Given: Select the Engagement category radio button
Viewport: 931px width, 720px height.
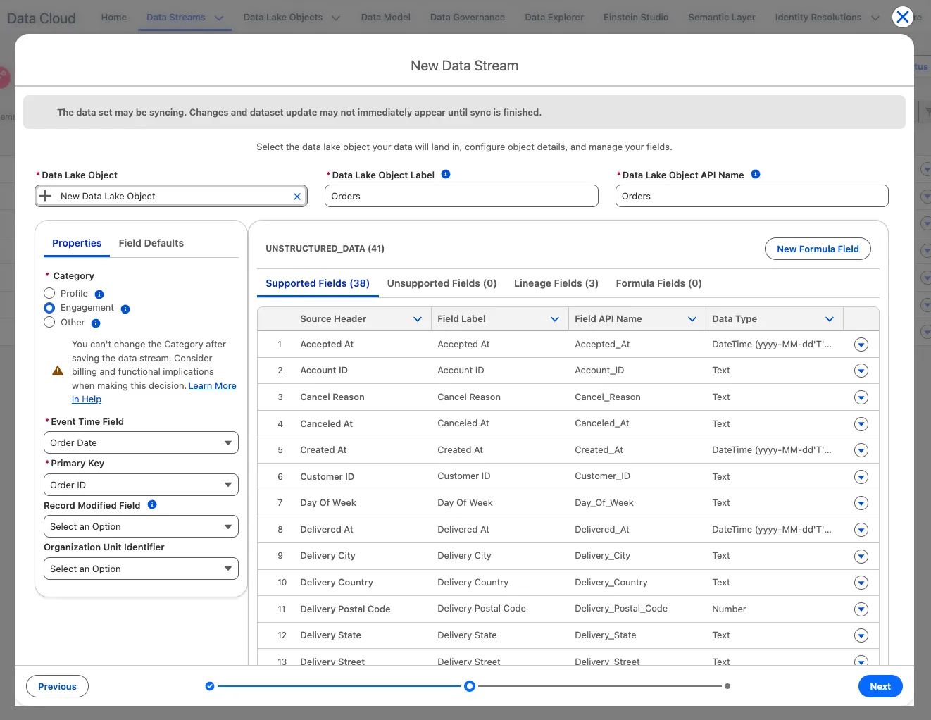Looking at the screenshot, I should click(x=49, y=308).
